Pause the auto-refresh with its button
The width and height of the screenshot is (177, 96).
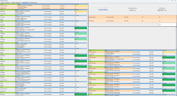[103, 9]
